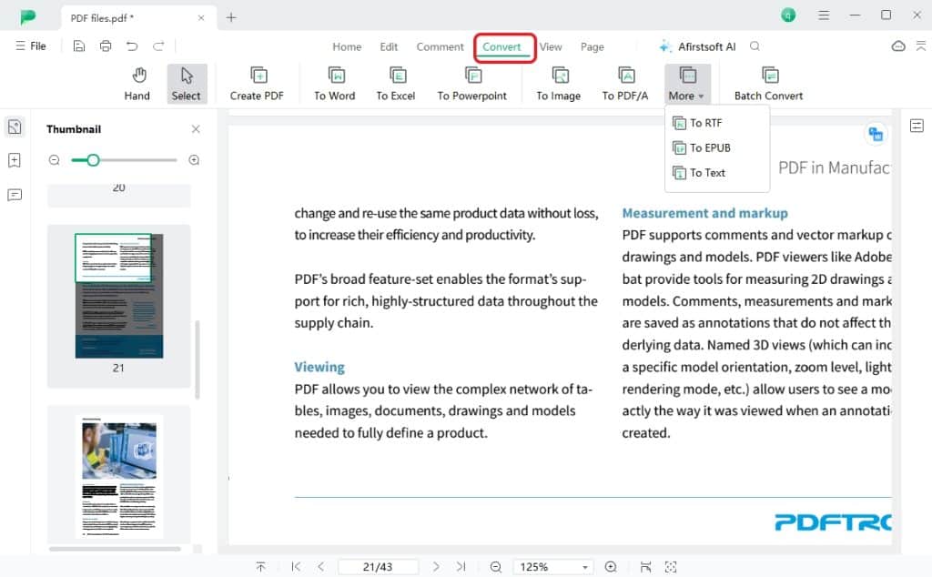The image size is (932, 577).
Task: Open the Create PDF tool
Action: click(258, 83)
